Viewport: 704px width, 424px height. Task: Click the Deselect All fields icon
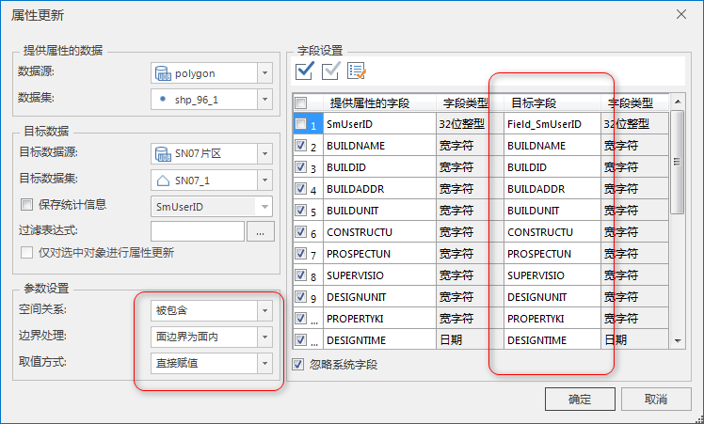331,71
